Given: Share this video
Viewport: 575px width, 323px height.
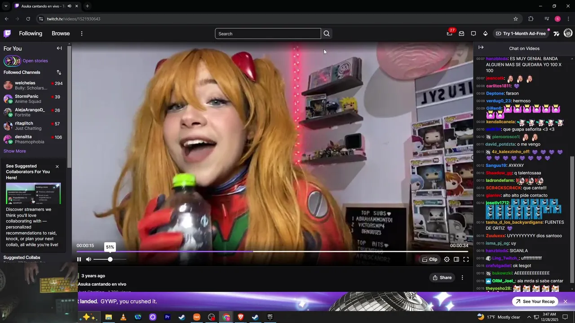Looking at the screenshot, I should click(442, 278).
